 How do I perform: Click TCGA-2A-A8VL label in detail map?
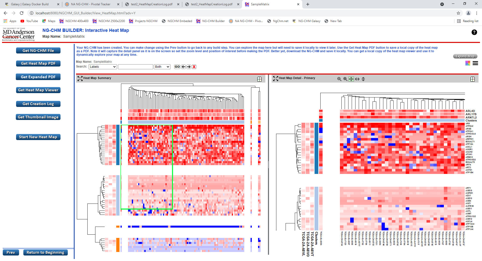[x=303, y=244]
